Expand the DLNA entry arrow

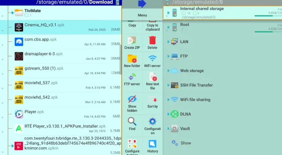(168, 114)
